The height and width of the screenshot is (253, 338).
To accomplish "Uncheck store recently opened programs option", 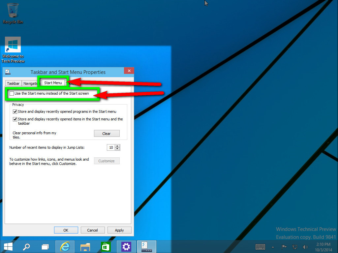I will pos(15,112).
